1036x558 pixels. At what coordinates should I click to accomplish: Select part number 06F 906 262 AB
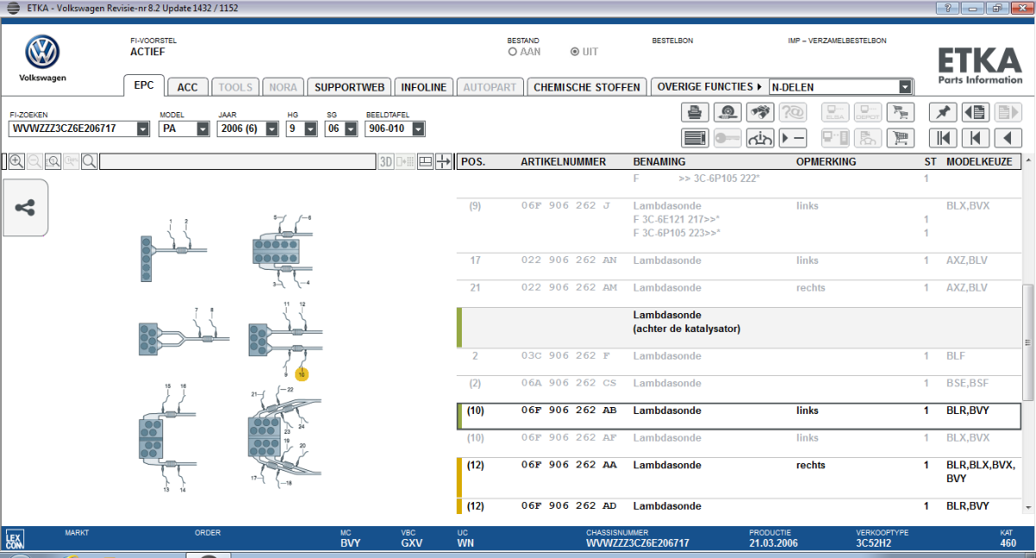567,411
